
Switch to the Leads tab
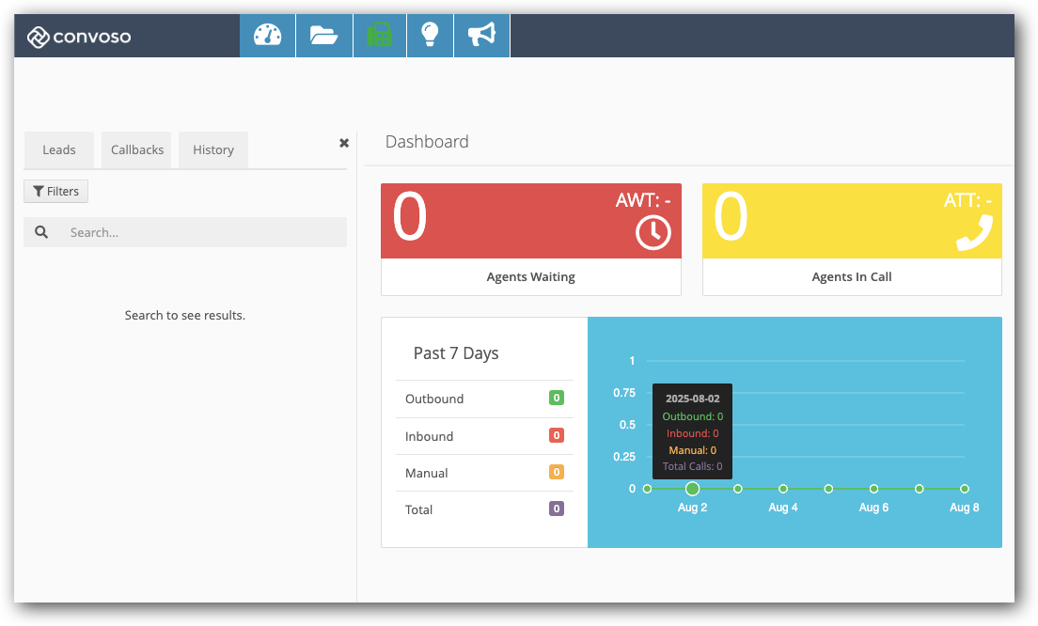point(59,150)
